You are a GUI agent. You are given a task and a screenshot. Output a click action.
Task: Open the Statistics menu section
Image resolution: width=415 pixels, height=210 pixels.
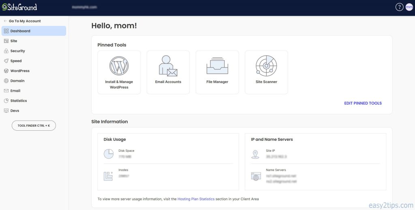[x=34, y=101]
